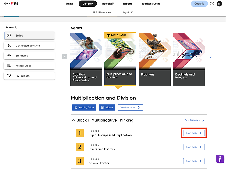Image resolution: width=226 pixels, height=171 pixels.
Task: Open the Reports menu
Action: tap(128, 4)
